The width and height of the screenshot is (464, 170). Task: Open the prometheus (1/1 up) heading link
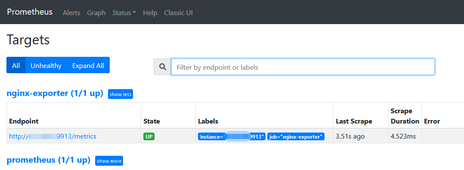pos(48,160)
